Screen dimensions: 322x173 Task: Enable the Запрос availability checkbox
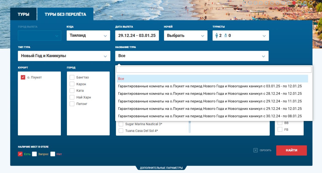[34, 154]
